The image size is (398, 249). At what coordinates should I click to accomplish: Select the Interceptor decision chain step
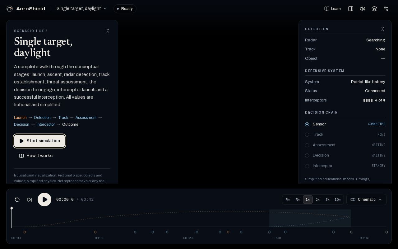345,166
